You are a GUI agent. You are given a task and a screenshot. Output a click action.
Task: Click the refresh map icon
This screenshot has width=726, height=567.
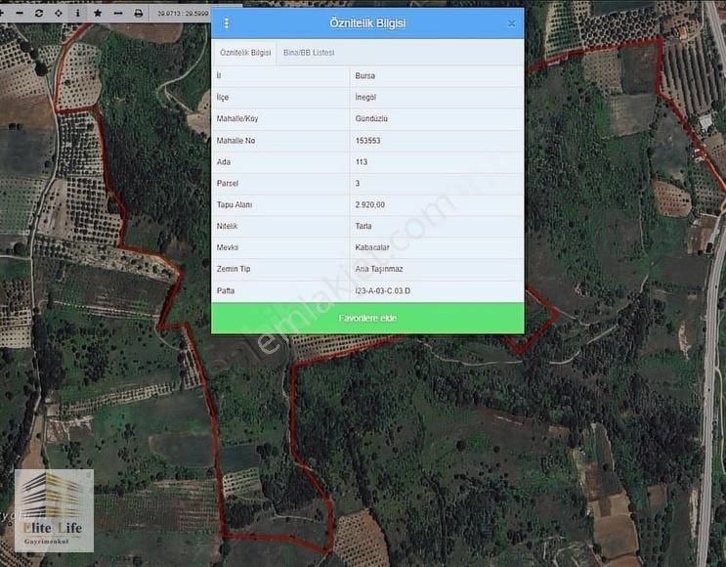tap(39, 13)
